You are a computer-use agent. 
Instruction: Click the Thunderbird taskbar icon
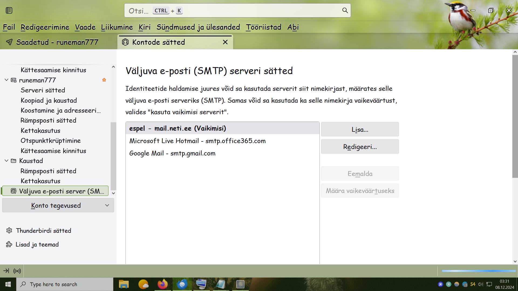(x=182, y=284)
